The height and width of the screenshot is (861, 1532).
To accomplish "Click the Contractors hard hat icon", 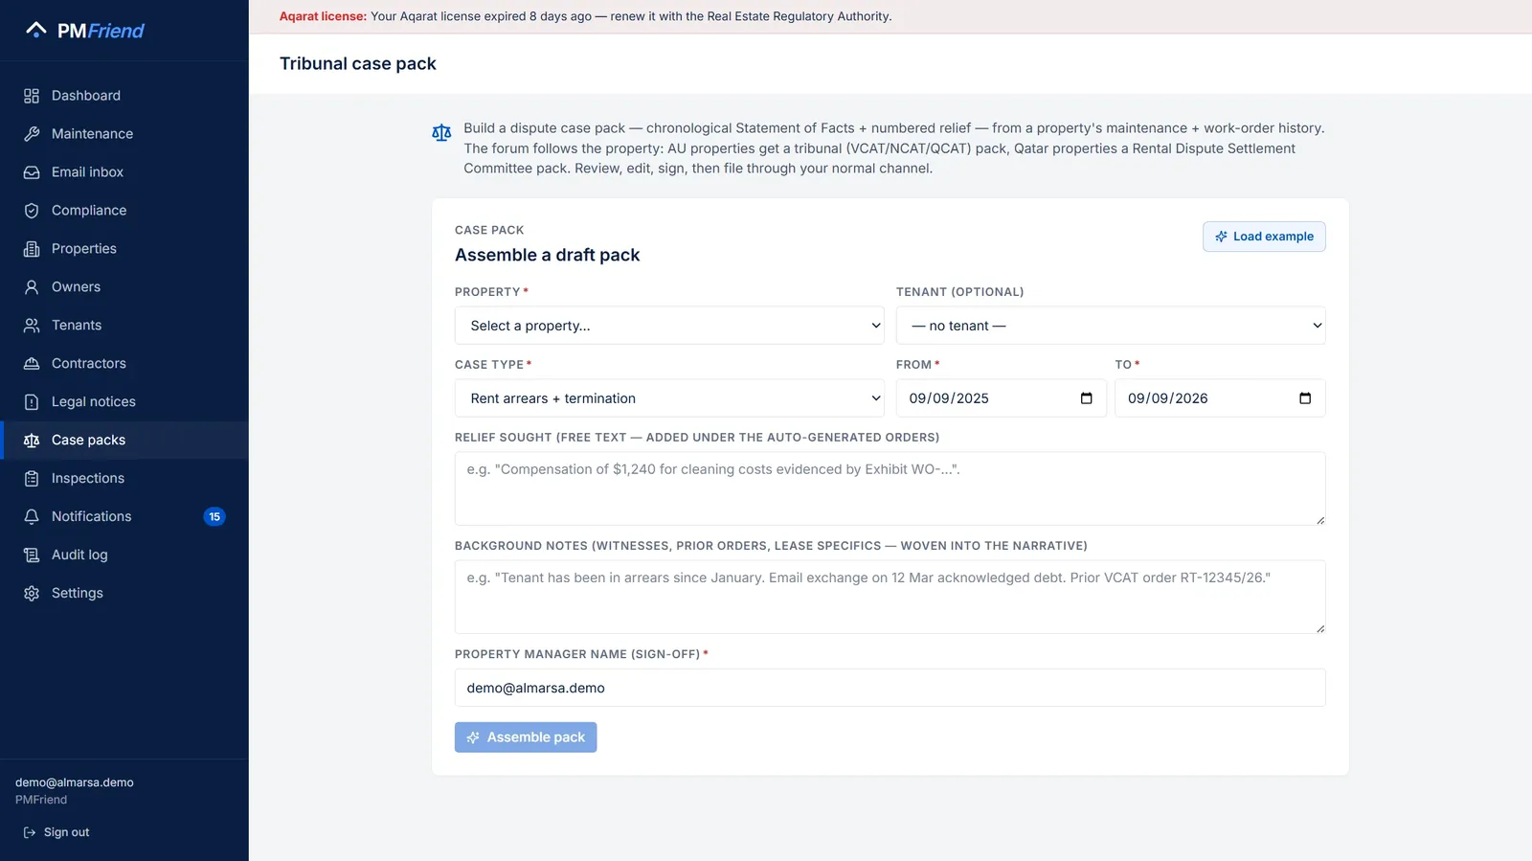I will tap(32, 364).
